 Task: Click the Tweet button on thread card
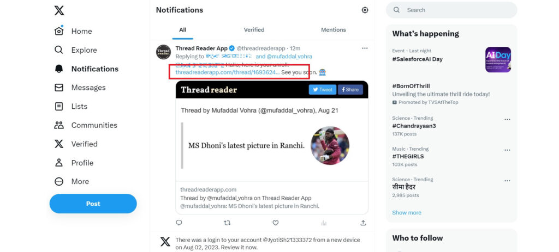[x=322, y=90]
